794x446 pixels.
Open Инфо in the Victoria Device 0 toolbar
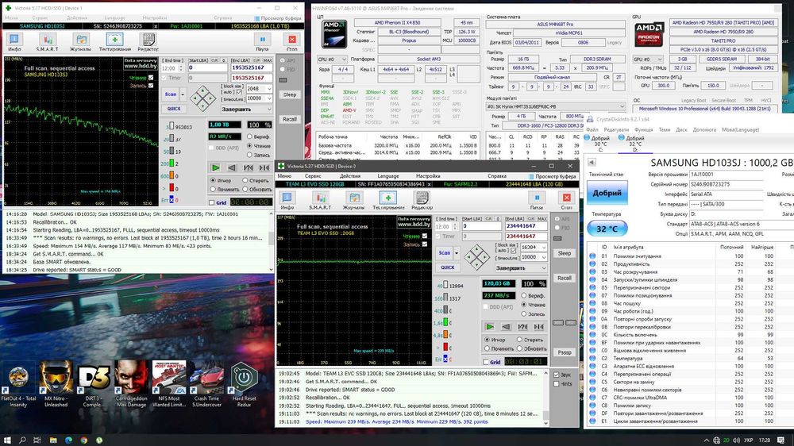tap(287, 200)
